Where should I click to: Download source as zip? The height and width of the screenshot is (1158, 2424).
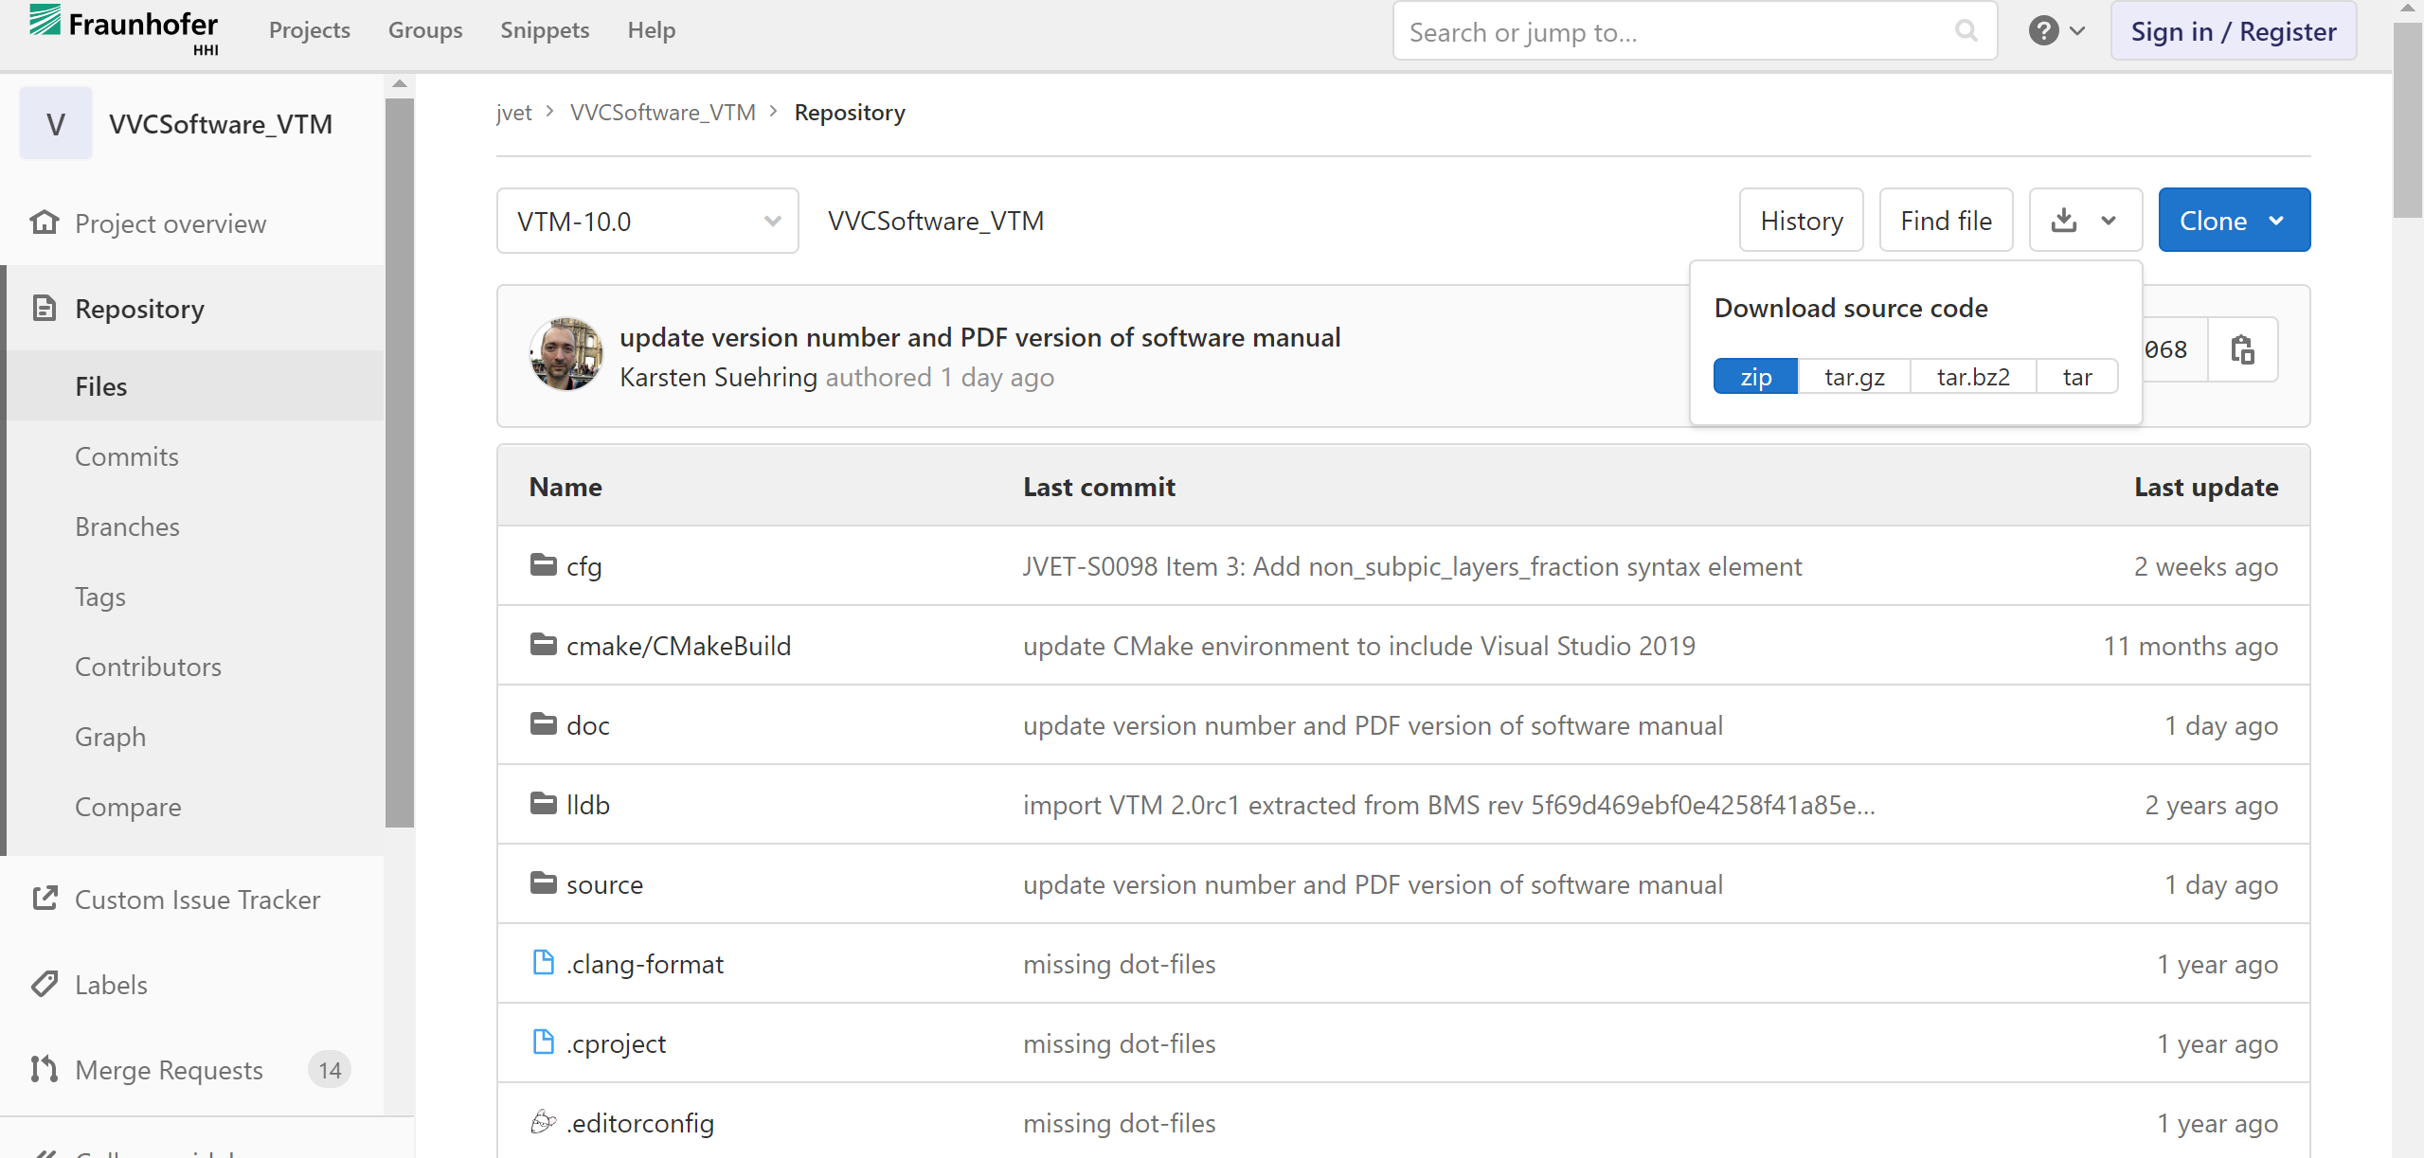coord(1755,377)
